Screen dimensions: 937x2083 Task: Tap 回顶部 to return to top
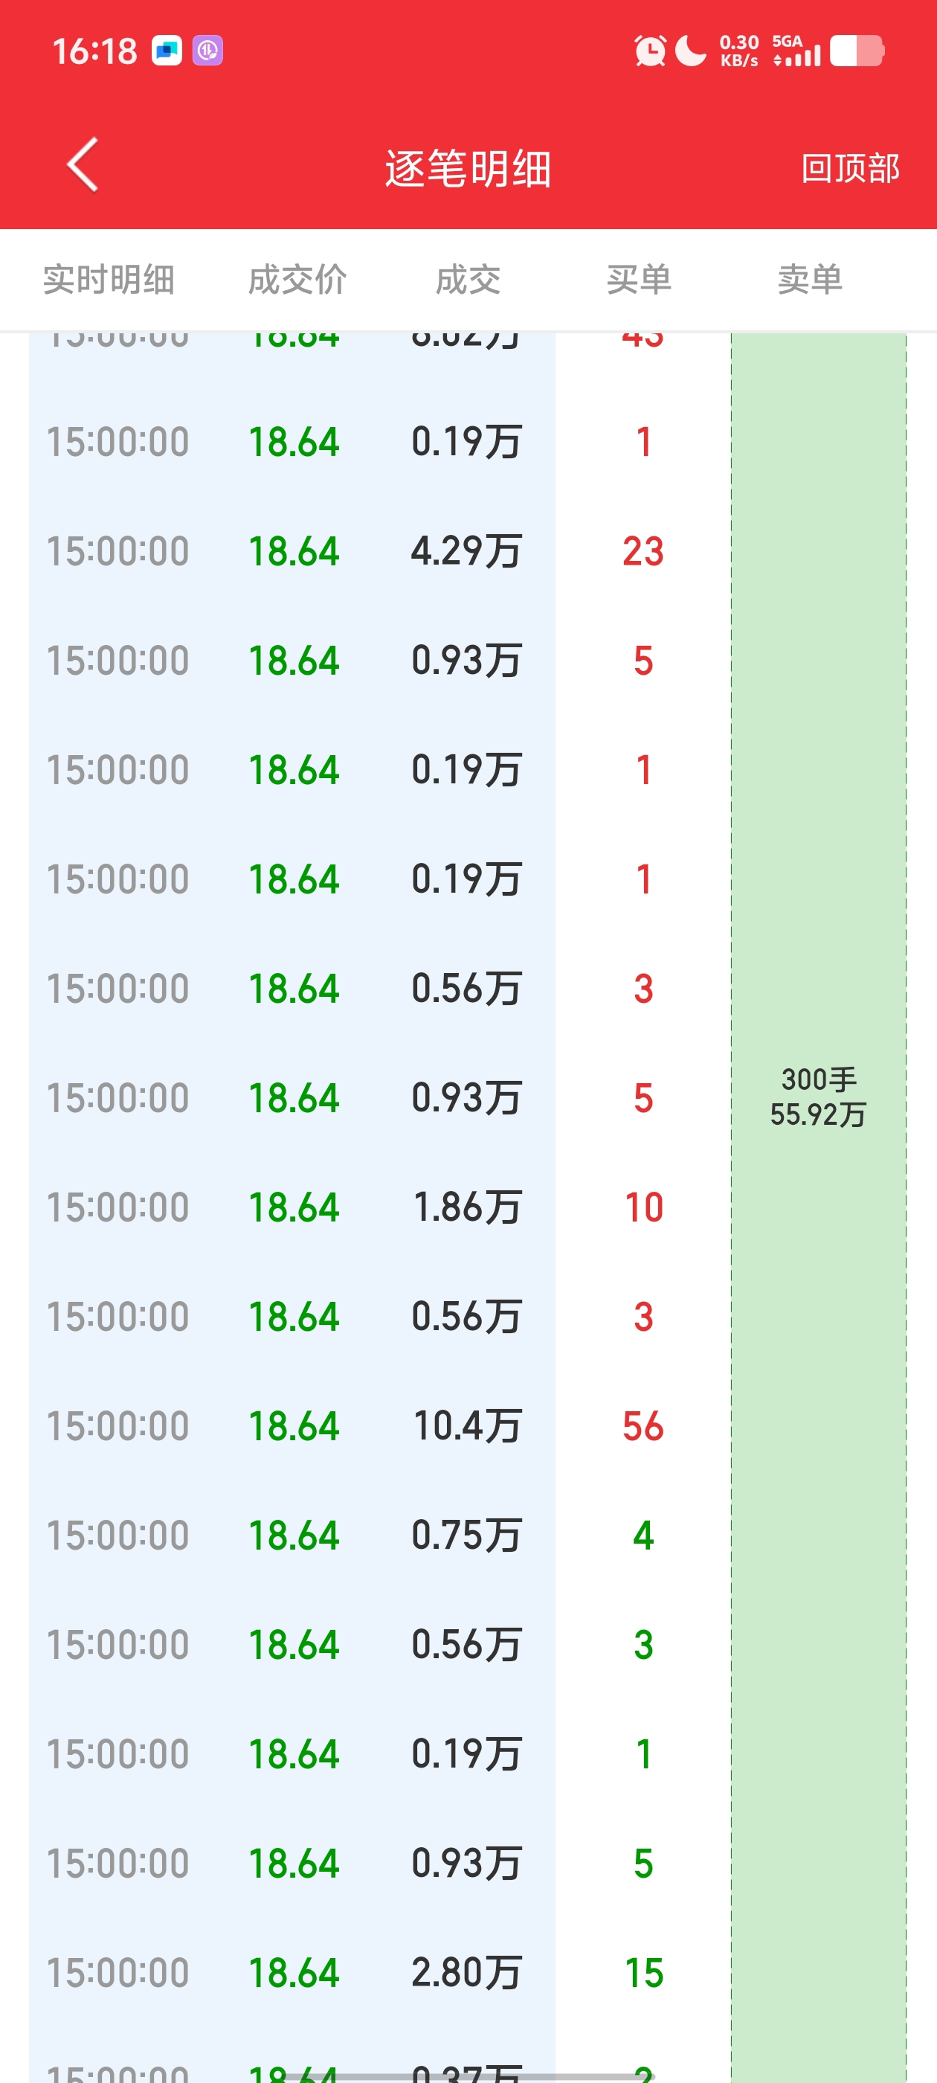(x=851, y=168)
